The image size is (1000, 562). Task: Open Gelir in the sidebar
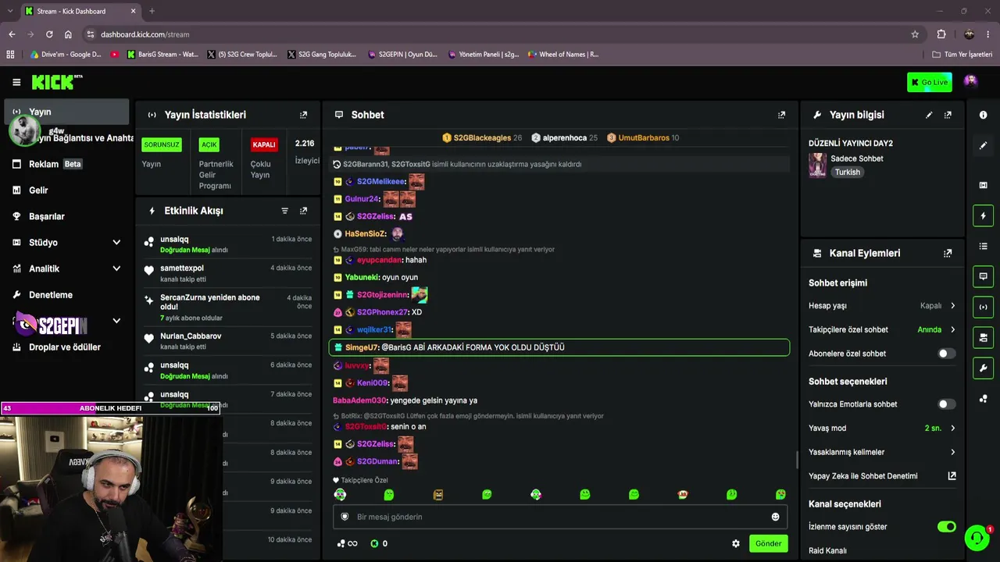pyautogui.click(x=66, y=190)
